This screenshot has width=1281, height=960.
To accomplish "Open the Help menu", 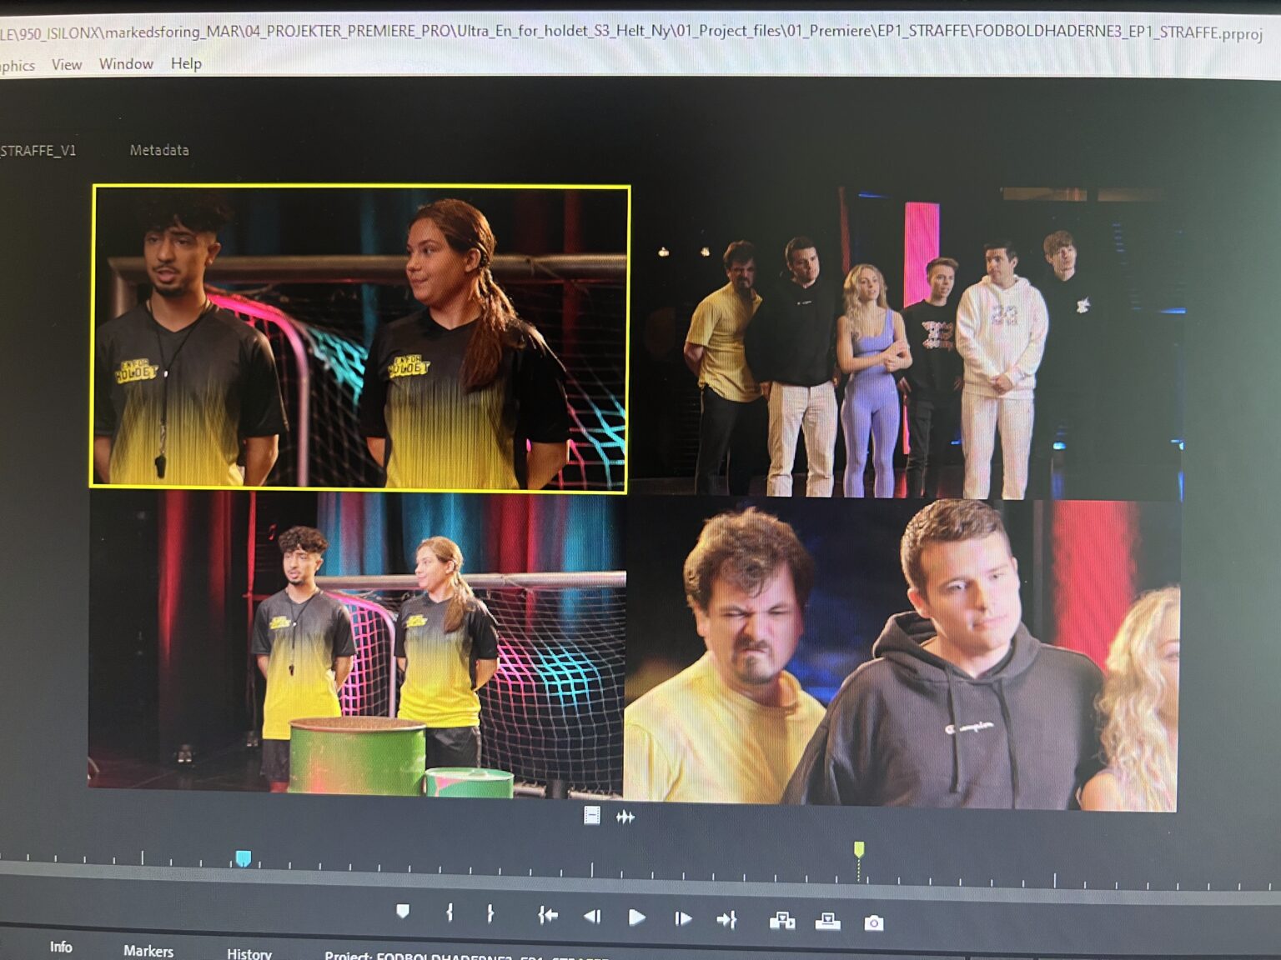I will pyautogui.click(x=186, y=63).
